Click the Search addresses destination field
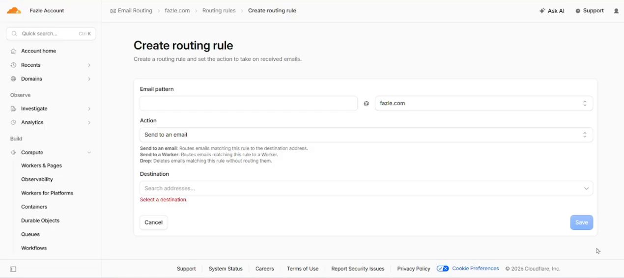This screenshot has width=624, height=278. [x=366, y=188]
